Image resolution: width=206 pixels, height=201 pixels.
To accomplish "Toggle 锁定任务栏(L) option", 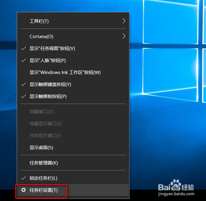I will (x=73, y=178).
